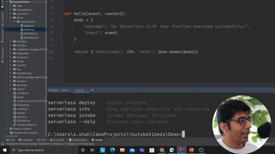
Task: Open the TODO tool window
Action: [x=42, y=140]
